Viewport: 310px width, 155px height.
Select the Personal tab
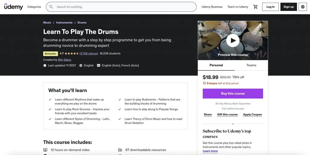[216, 65]
